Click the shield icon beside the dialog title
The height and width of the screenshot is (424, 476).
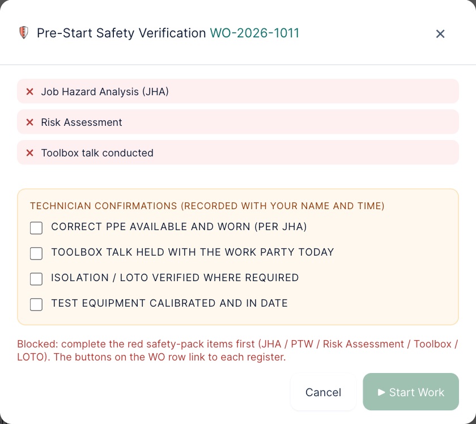click(x=24, y=32)
